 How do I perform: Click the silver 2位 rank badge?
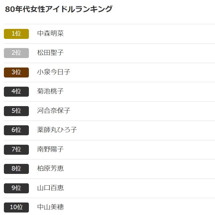pyautogui.click(x=16, y=53)
